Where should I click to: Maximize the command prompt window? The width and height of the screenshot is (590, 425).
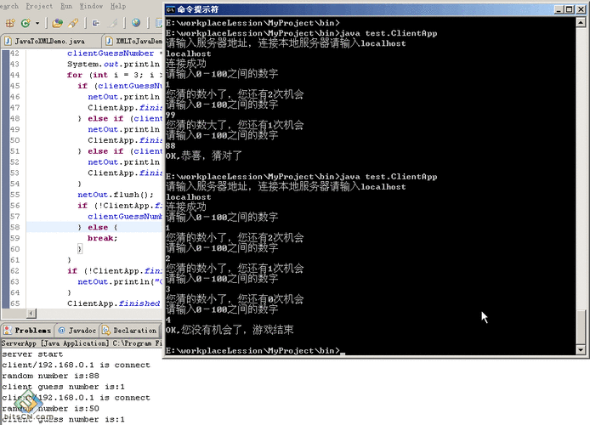(570, 9)
